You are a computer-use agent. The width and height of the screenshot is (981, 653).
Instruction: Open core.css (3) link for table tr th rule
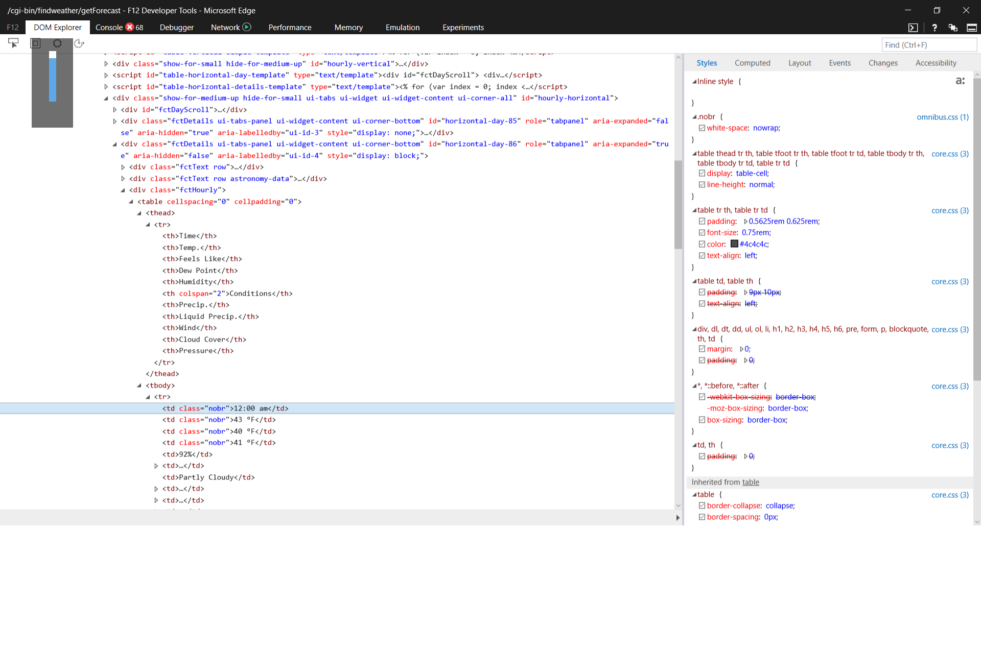950,210
